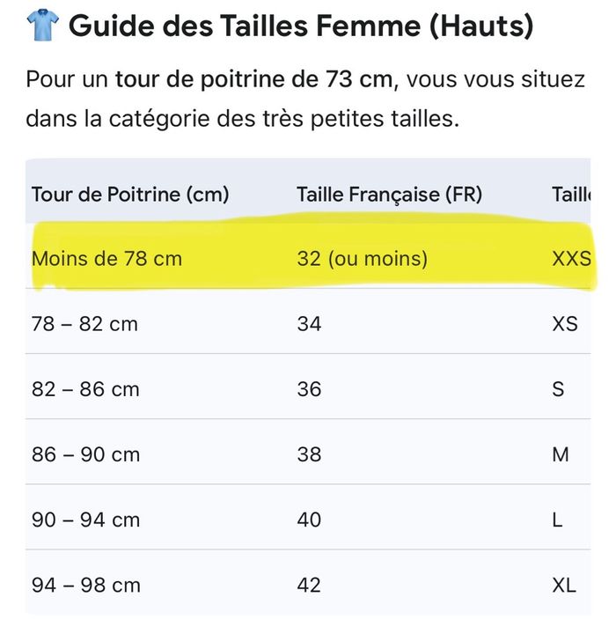Click the truncated third column header
The image size is (616, 619).
point(570,194)
